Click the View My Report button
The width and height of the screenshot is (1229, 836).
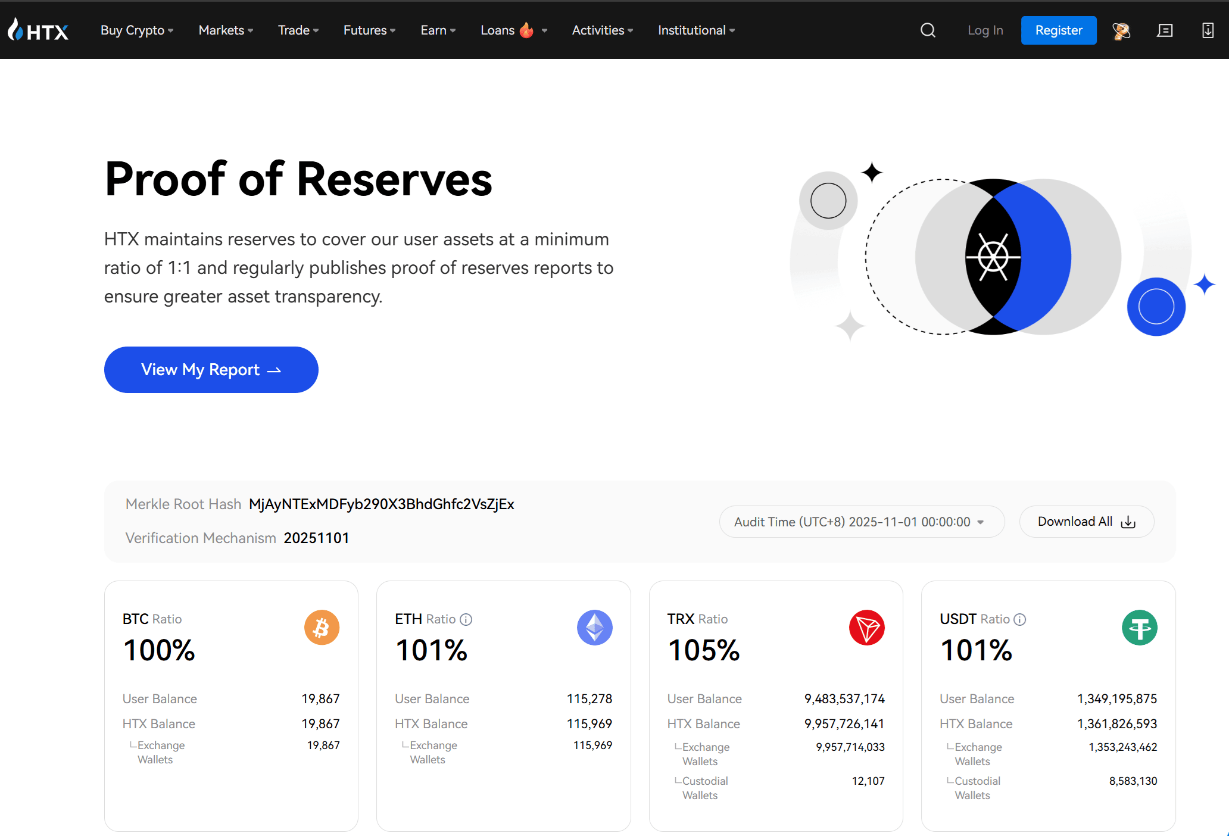coord(211,369)
